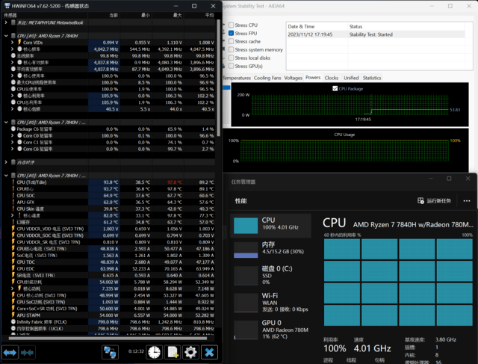Open Task Manager three-dots more menu
Image resolution: width=478 pixels, height=364 pixels.
pos(466,201)
